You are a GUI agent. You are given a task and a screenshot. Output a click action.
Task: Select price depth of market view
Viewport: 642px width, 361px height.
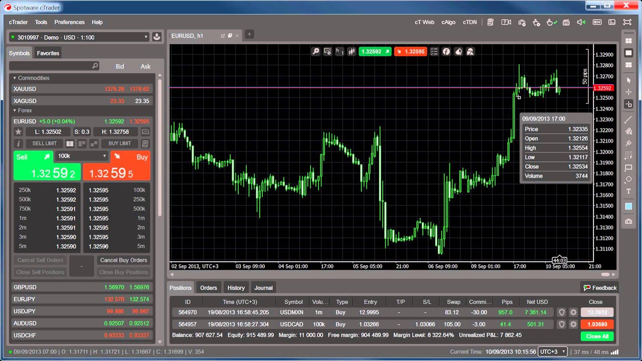[x=82, y=143]
